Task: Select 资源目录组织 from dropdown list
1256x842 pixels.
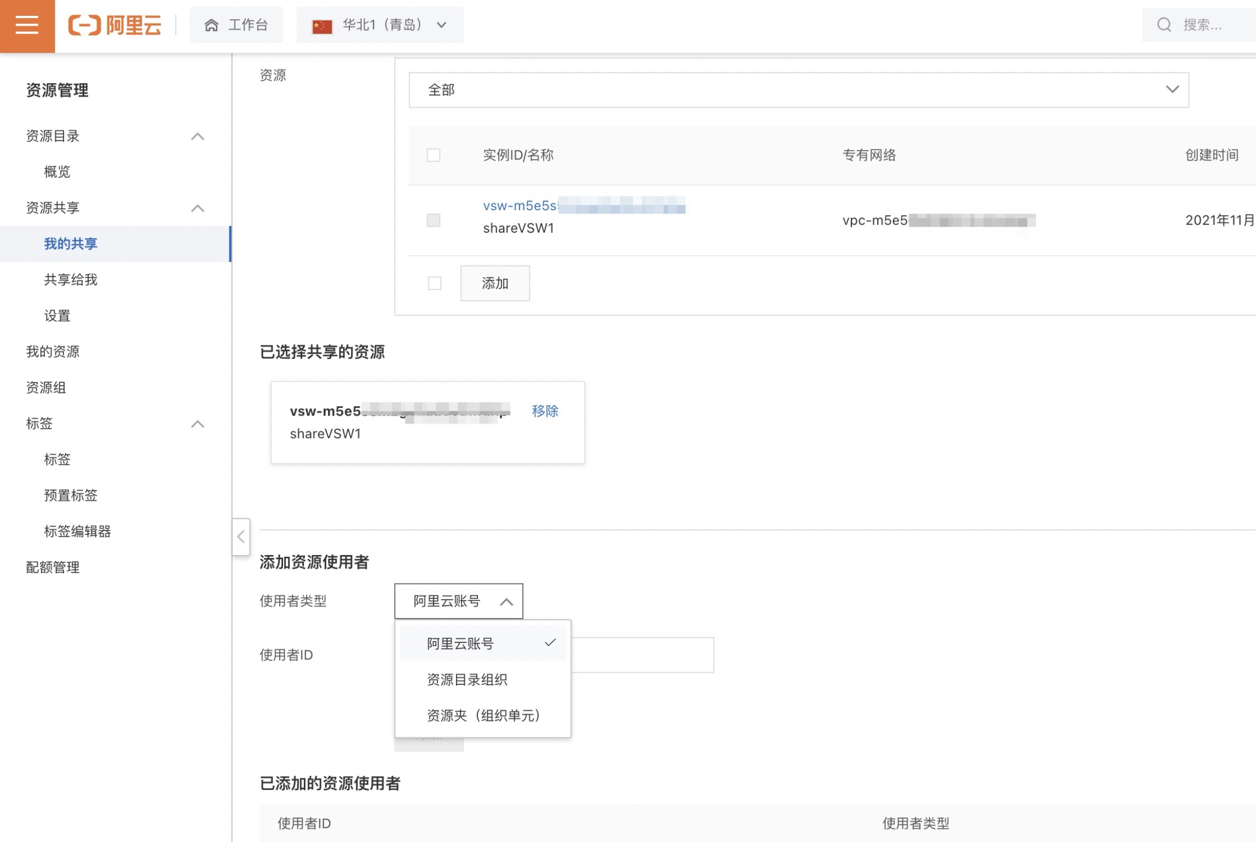Action: (467, 679)
